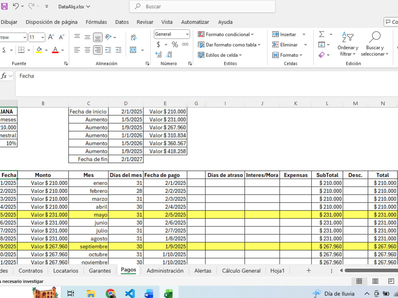Open the Automatizar ribbon tab

195,22
